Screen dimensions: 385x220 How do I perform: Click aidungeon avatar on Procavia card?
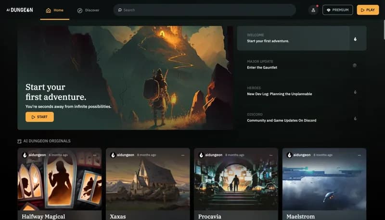201,155
